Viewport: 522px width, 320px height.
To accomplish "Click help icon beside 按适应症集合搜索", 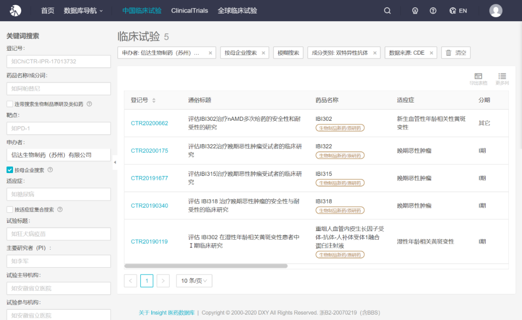I will click(x=60, y=209).
